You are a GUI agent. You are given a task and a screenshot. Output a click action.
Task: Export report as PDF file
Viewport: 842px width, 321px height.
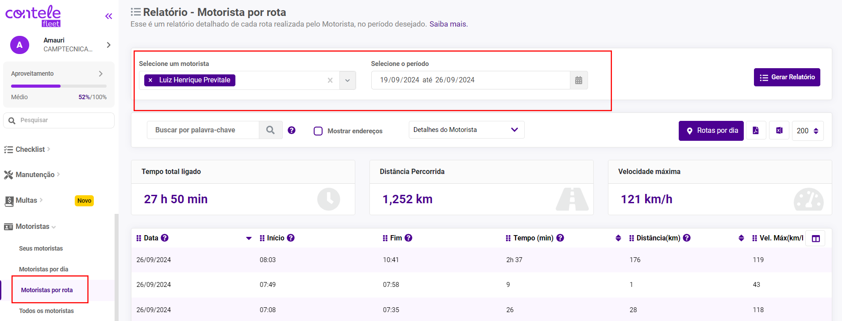(756, 131)
